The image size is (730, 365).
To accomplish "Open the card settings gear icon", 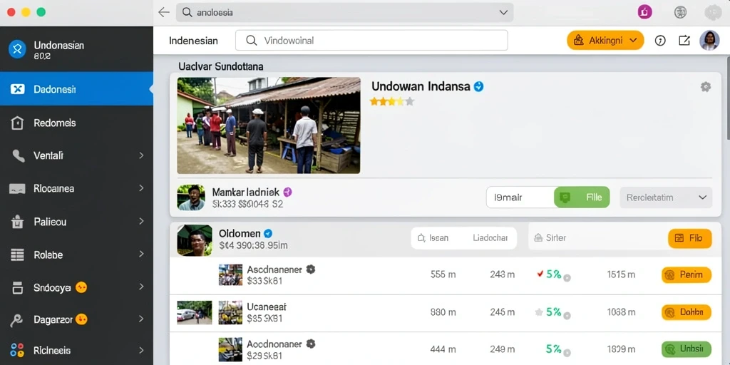I will (706, 87).
